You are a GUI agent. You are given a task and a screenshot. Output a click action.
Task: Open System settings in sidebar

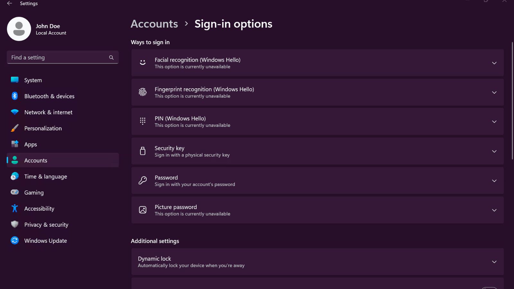33,80
